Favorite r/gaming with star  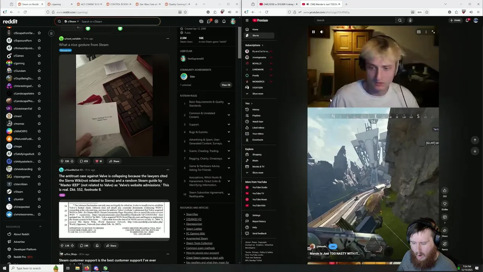click(x=39, y=63)
